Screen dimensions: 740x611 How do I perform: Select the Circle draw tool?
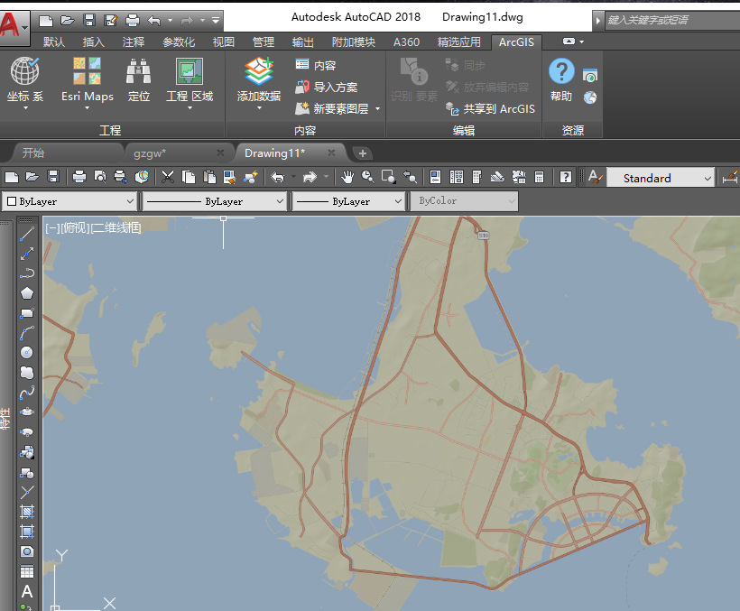27,352
